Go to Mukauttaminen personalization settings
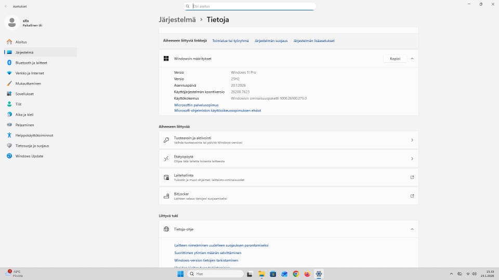 (28, 83)
